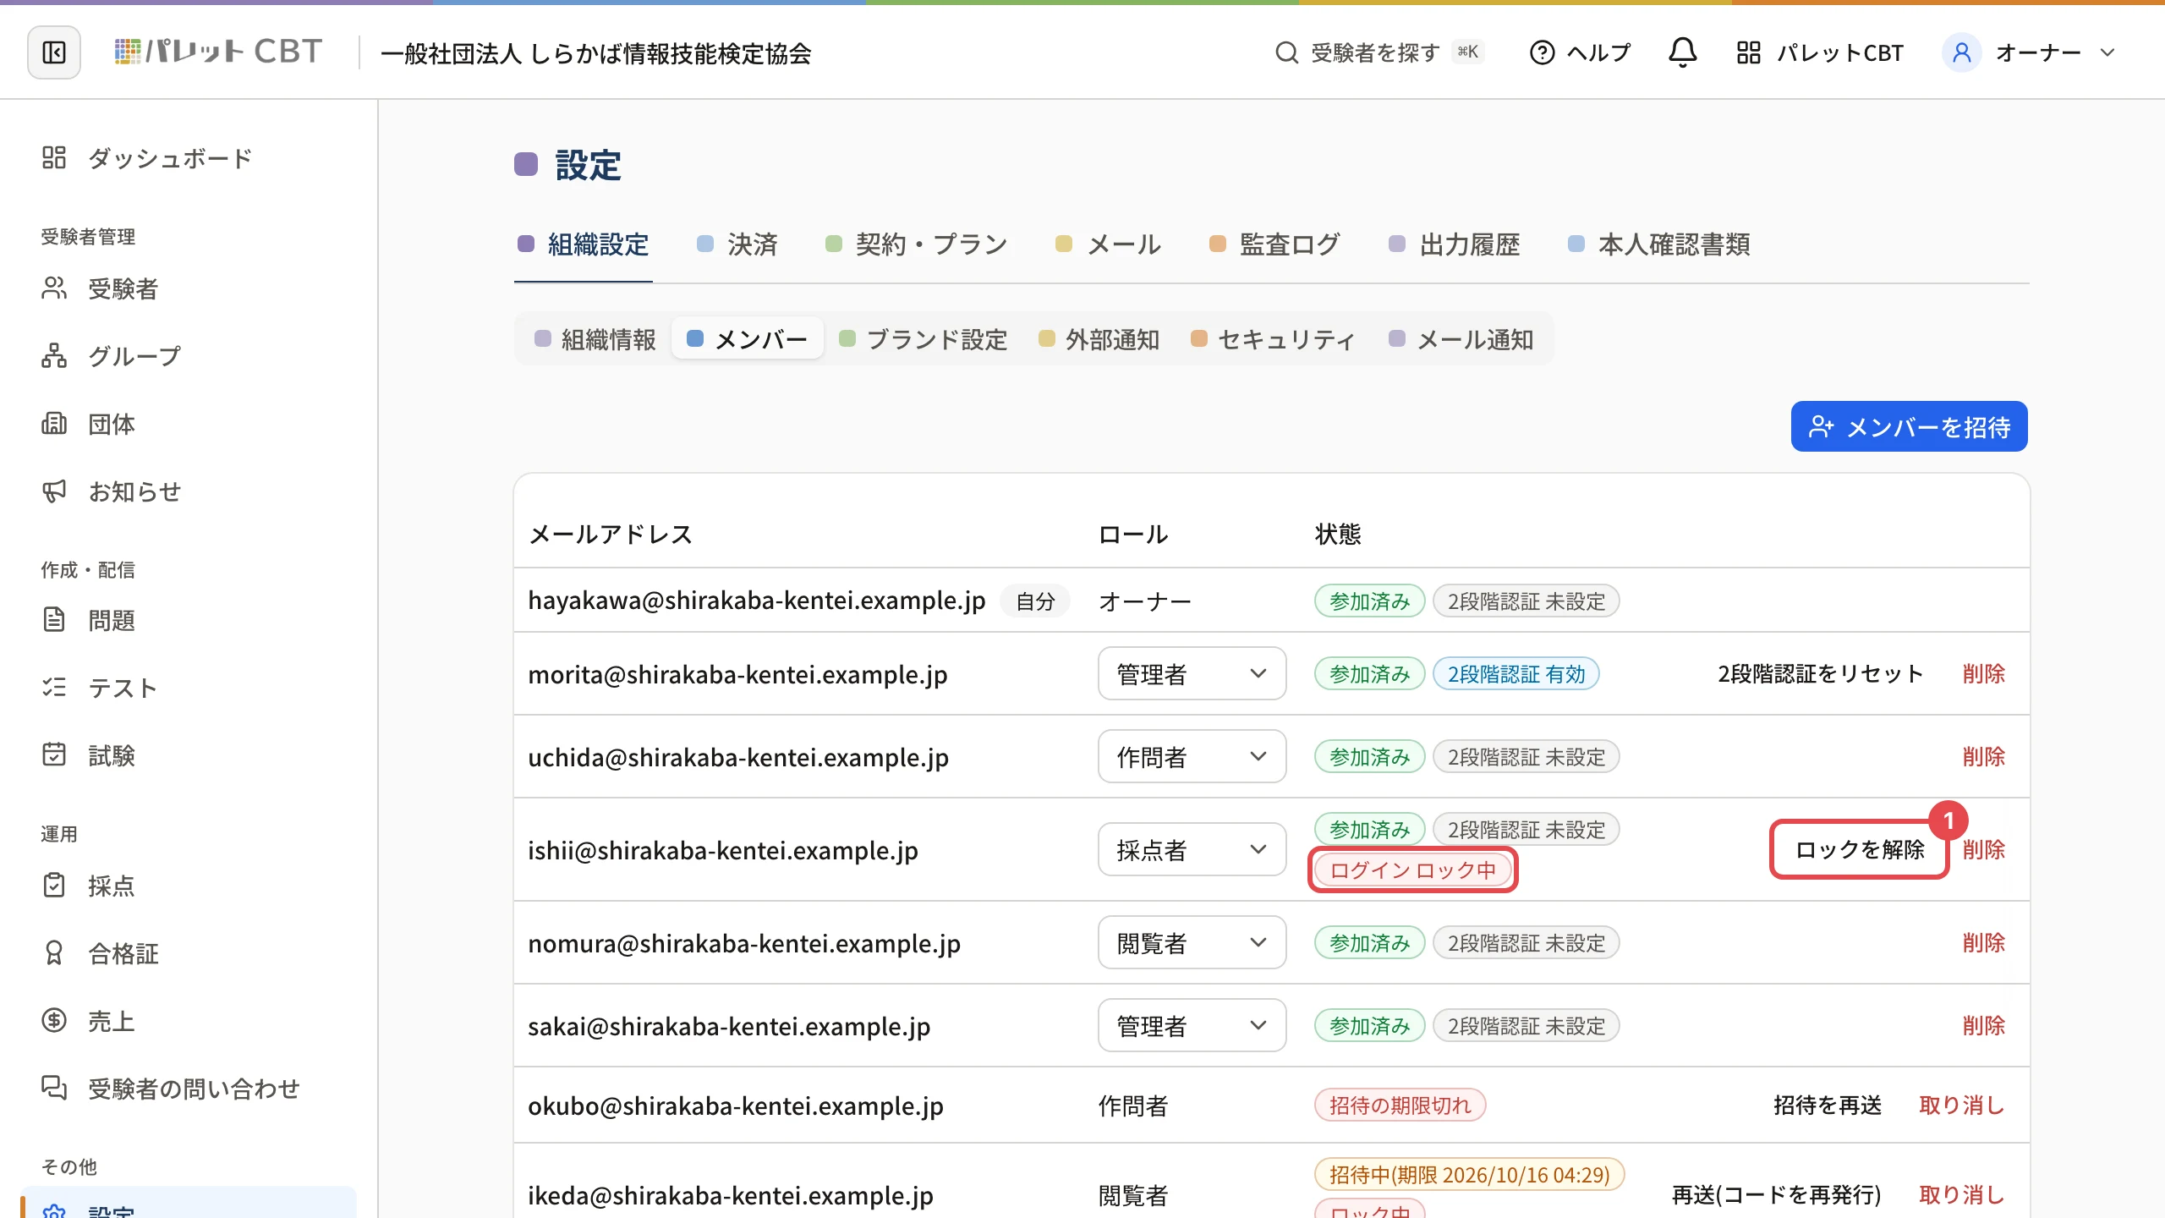This screenshot has height=1218, width=2165.
Task: Delete member morita
Action: (1984, 674)
